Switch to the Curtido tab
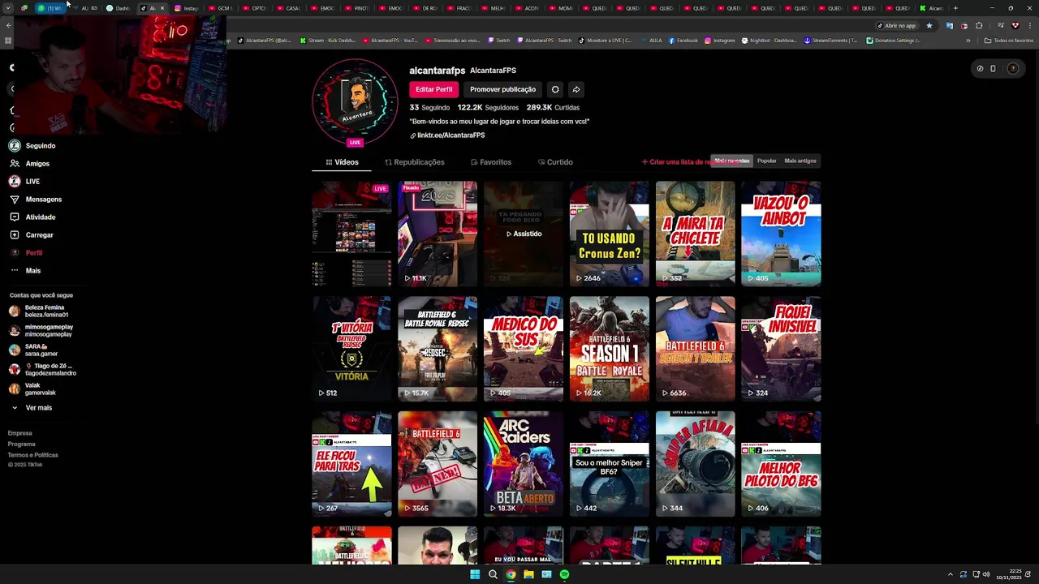Viewport: 1039px width, 584px height. 555,162
